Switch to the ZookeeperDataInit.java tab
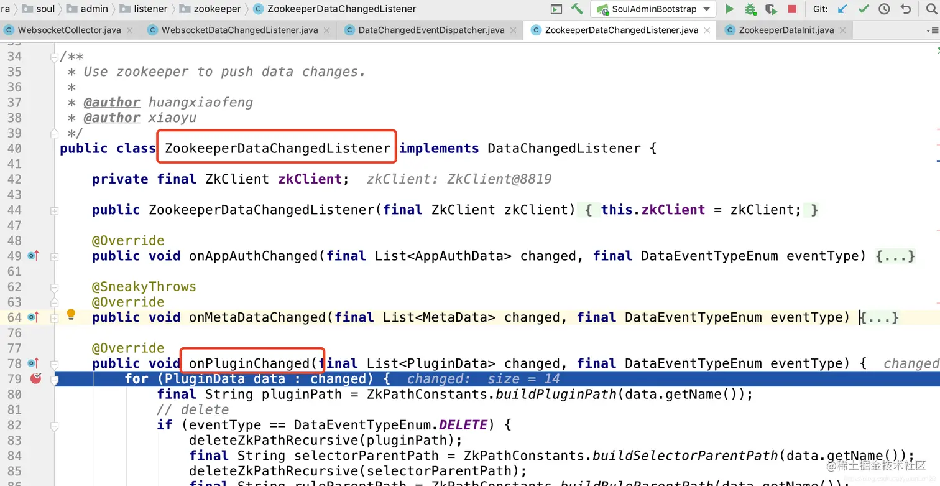940x486 pixels. 786,30
